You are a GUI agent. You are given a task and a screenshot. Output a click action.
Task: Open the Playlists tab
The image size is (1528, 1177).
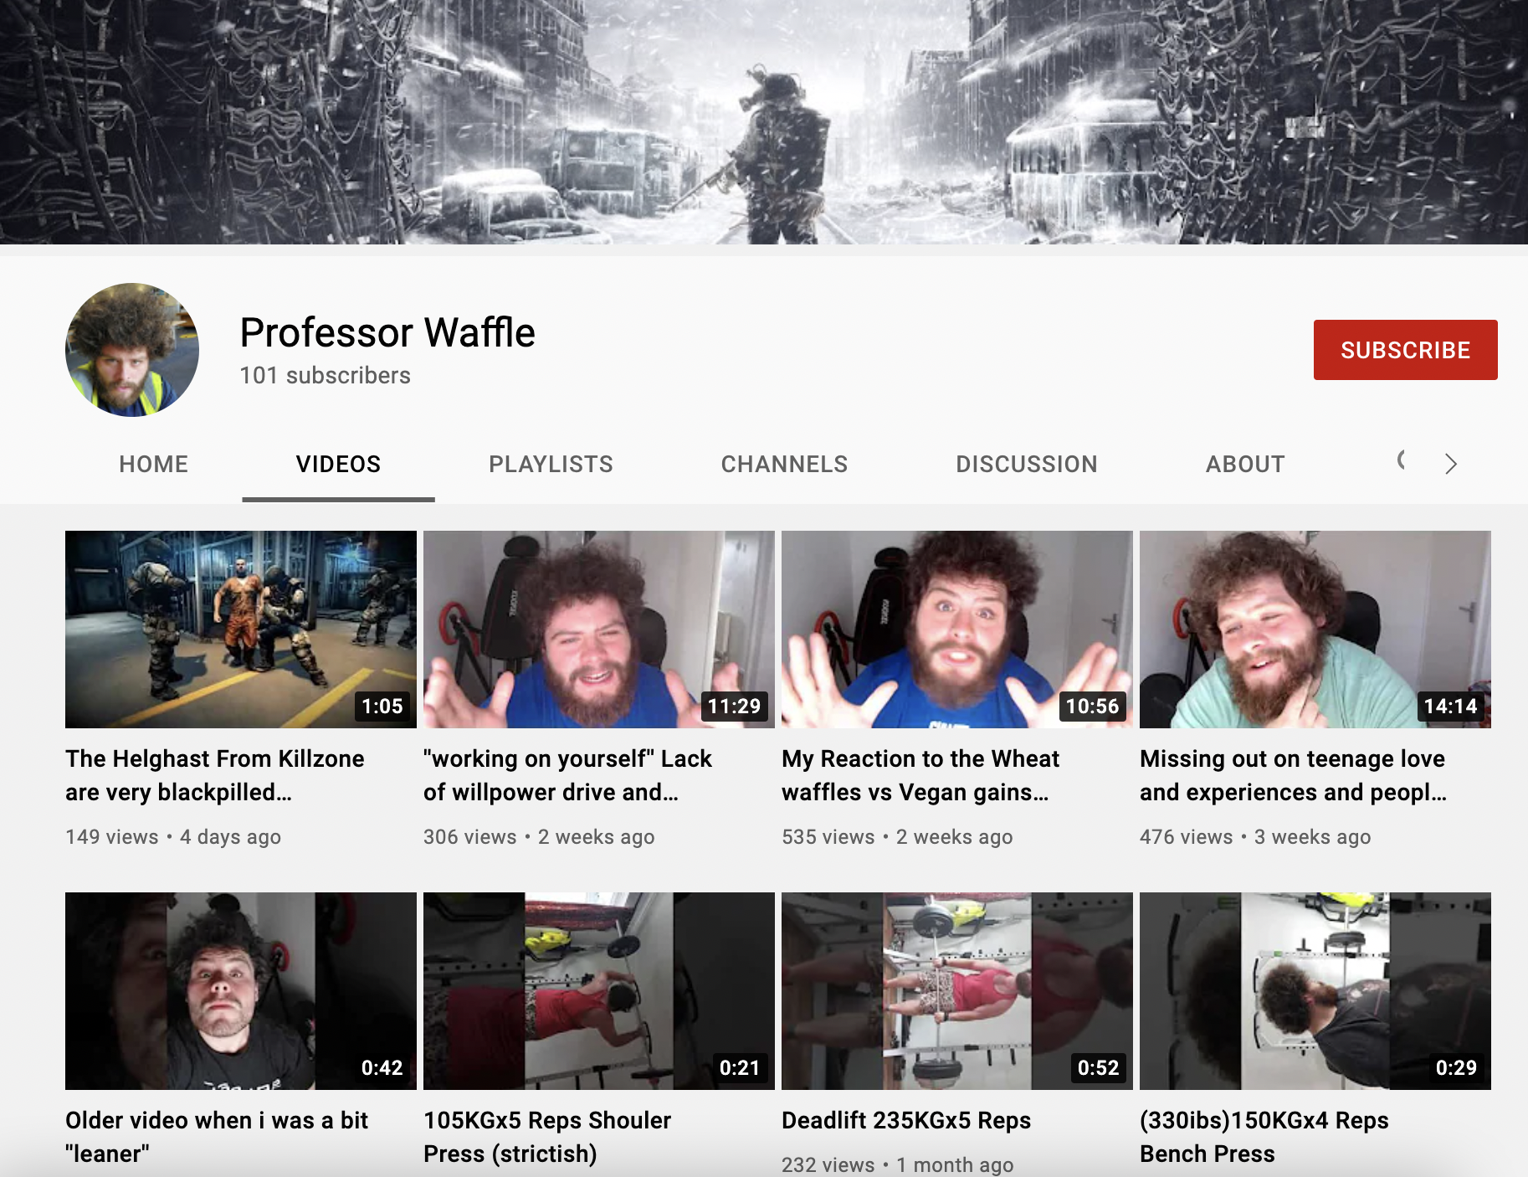coord(551,464)
